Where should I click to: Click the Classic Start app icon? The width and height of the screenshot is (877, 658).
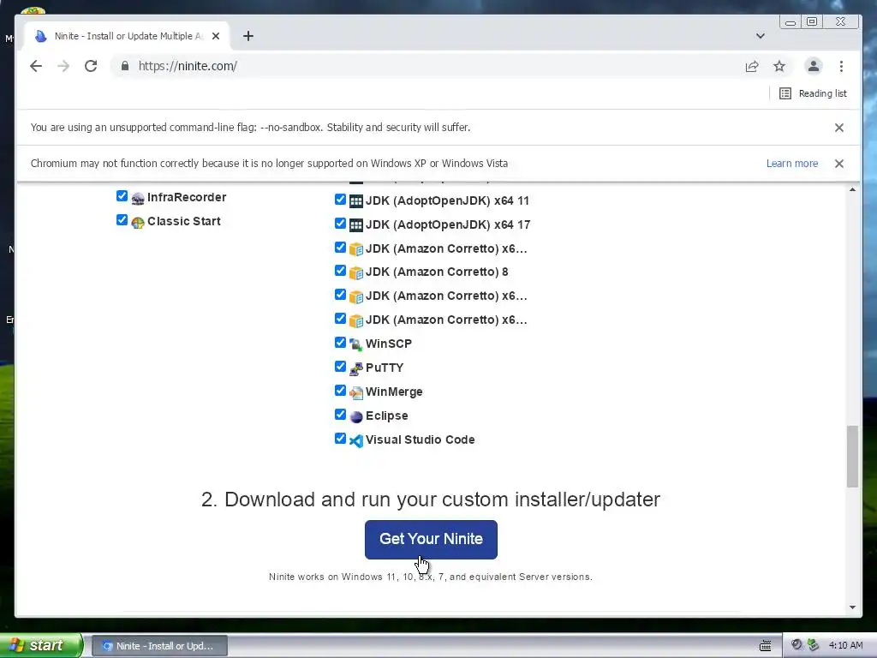click(x=138, y=222)
